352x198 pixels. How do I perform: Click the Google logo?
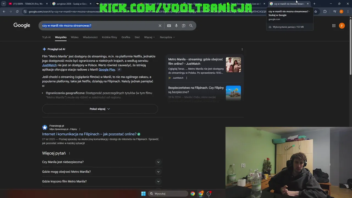tap(22, 26)
